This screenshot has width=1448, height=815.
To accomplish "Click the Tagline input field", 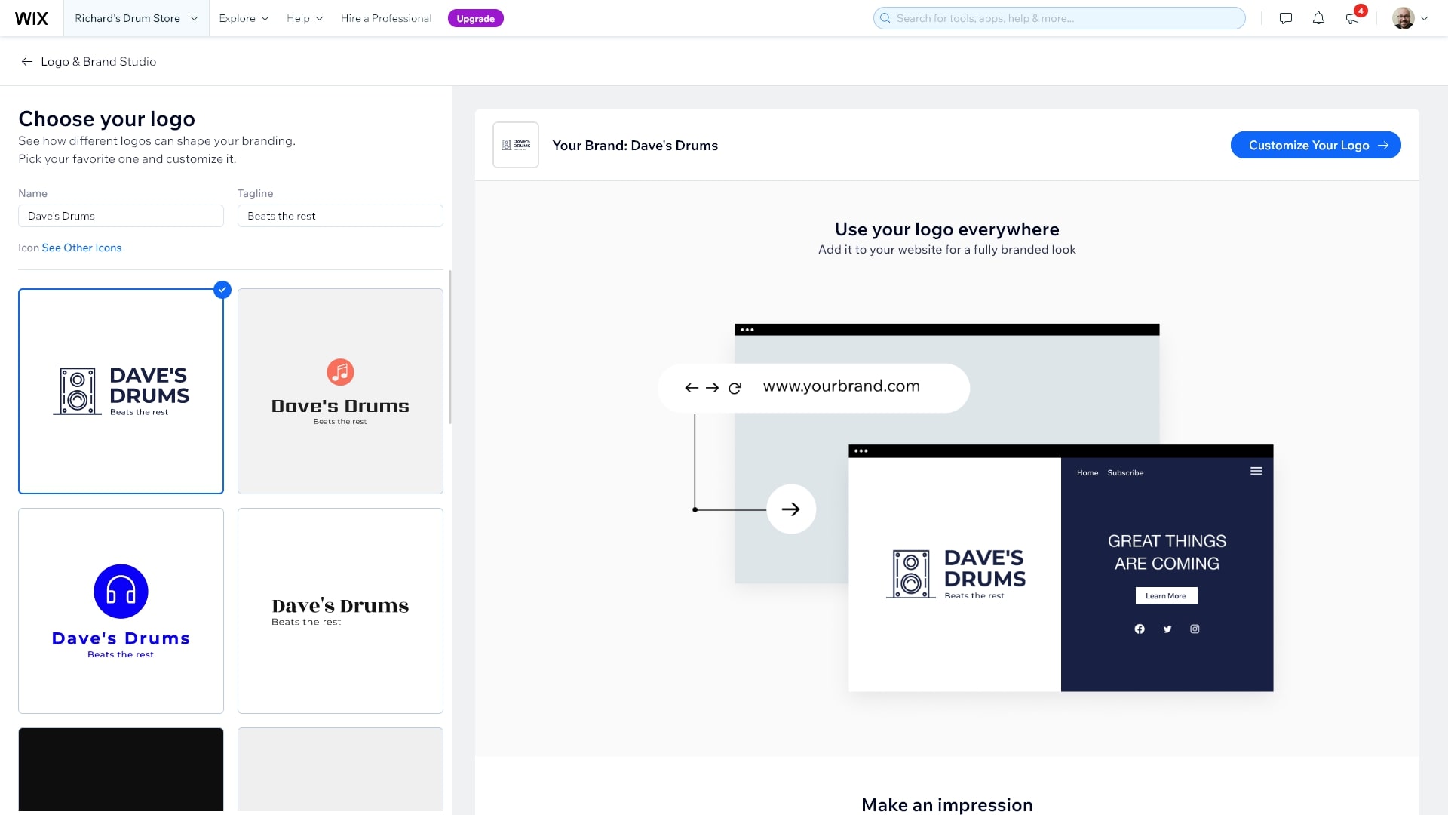I will coord(340,216).
